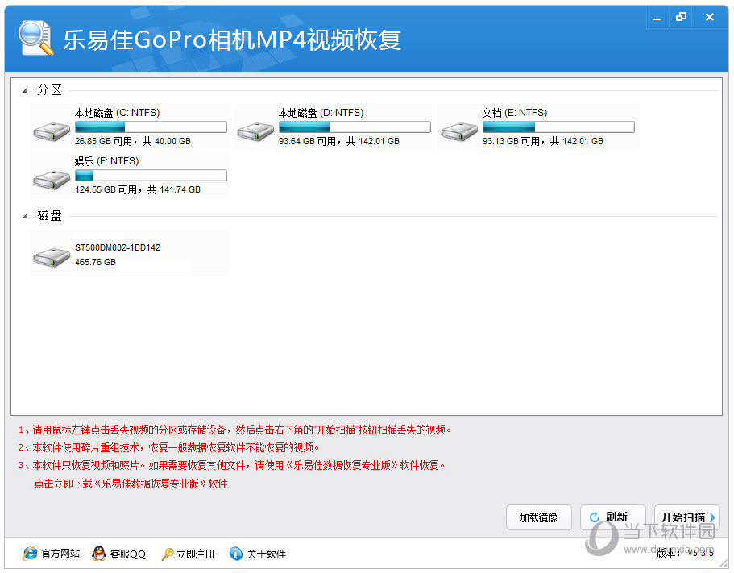Click the 开始扫描 button
The width and height of the screenshot is (734, 573).
pyautogui.click(x=686, y=517)
